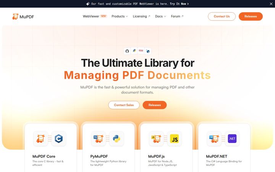Image resolution: width=275 pixels, height=172 pixels.
Task: Open the WebViewer nav item
Action: point(91,16)
